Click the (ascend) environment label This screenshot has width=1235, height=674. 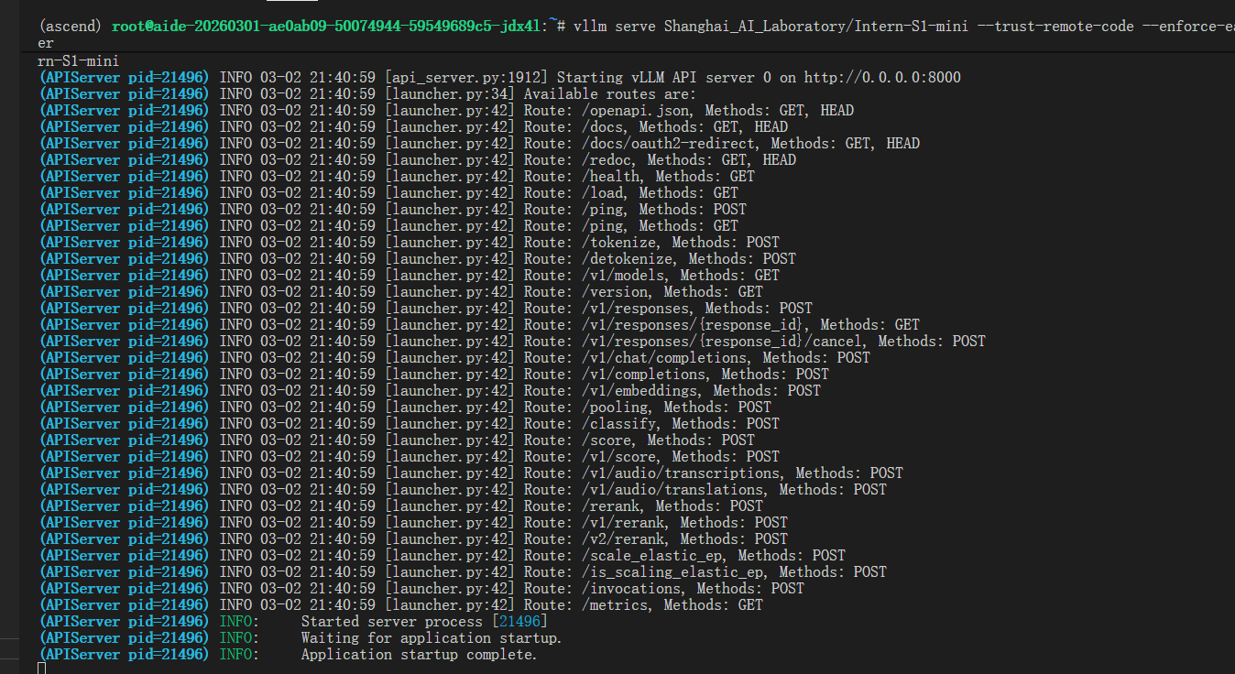pyautogui.click(x=71, y=27)
